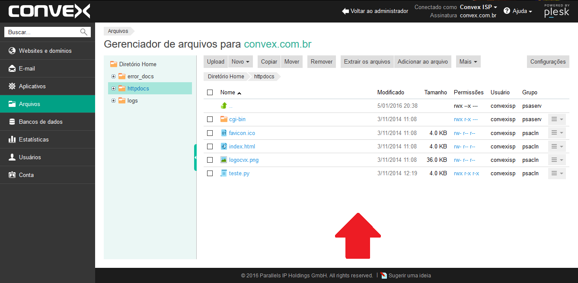This screenshot has width=578, height=283.
Task: Open the Configurações button
Action: click(548, 61)
